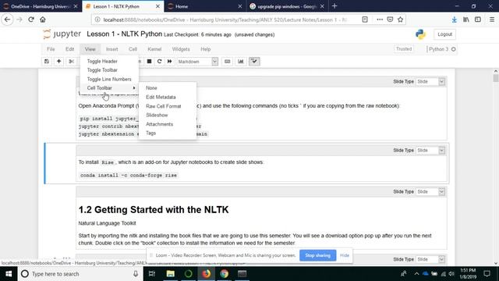Expand the Cell Toolbar submenu
The width and height of the screenshot is (499, 281).
(x=109, y=88)
